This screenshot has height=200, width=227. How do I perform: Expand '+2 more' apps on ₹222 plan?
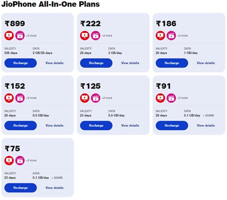click(107, 35)
